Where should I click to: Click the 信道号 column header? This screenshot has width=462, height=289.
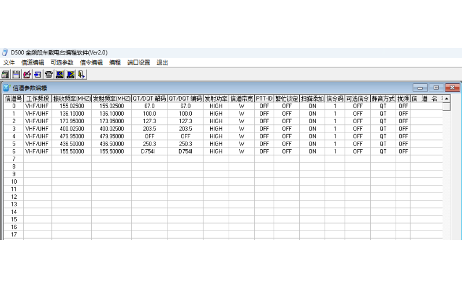pyautogui.click(x=13, y=98)
